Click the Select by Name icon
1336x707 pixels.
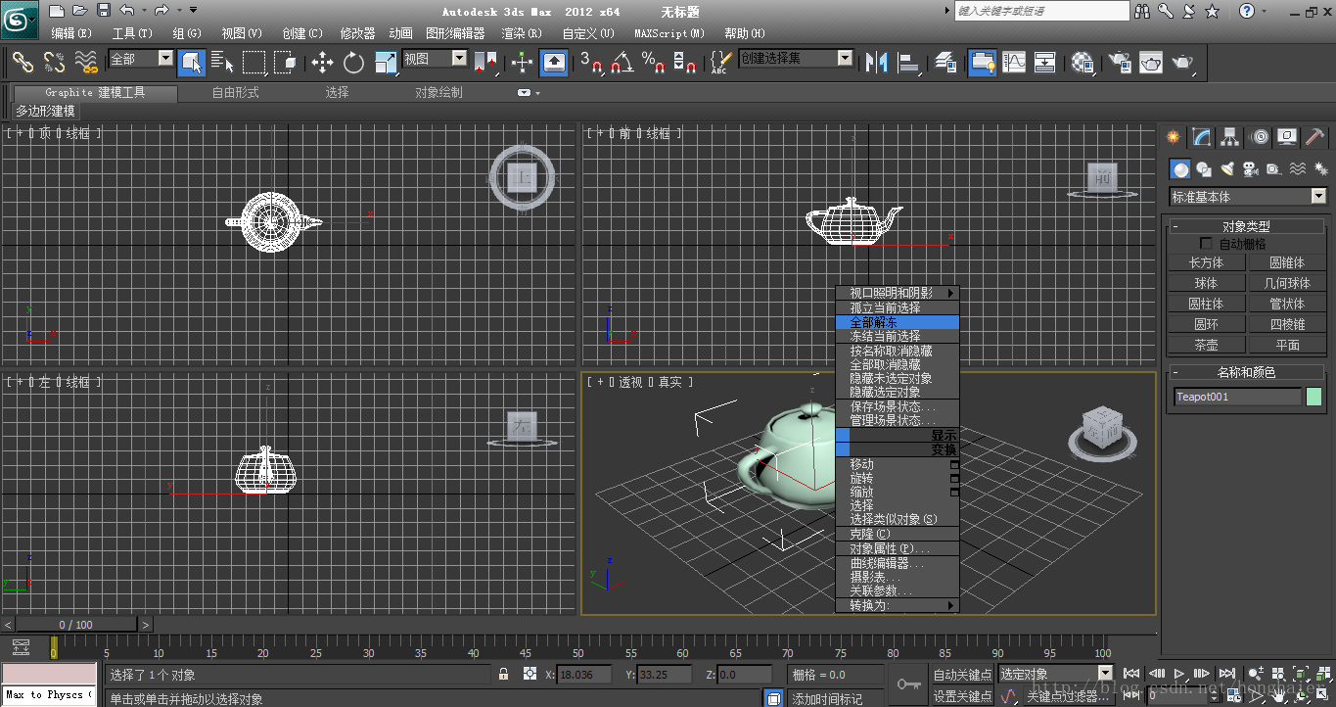pyautogui.click(x=222, y=63)
